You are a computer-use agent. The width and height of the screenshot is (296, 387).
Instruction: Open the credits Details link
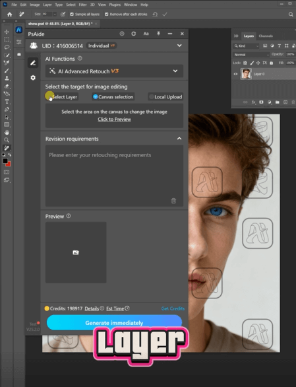[92, 308]
